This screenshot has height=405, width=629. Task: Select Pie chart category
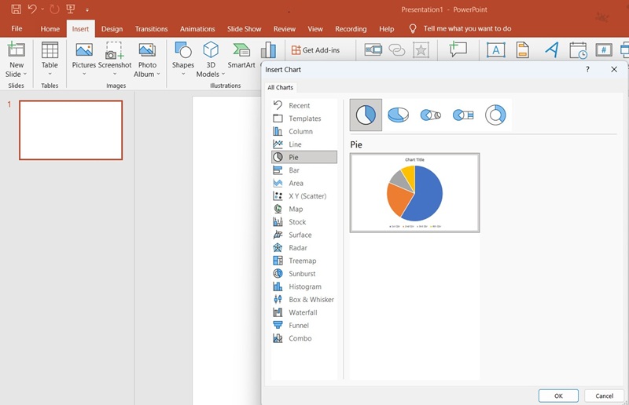[x=304, y=157]
